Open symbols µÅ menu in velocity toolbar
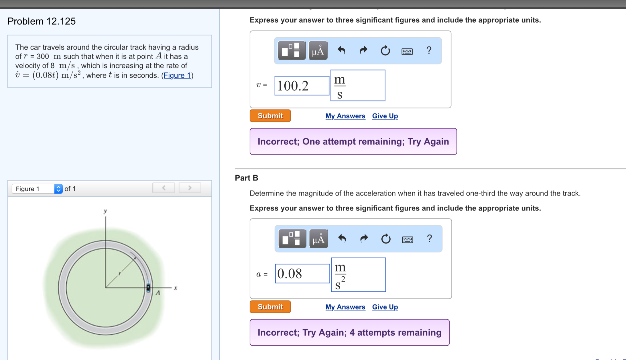Screen dimensions: 626x360 tap(318, 51)
